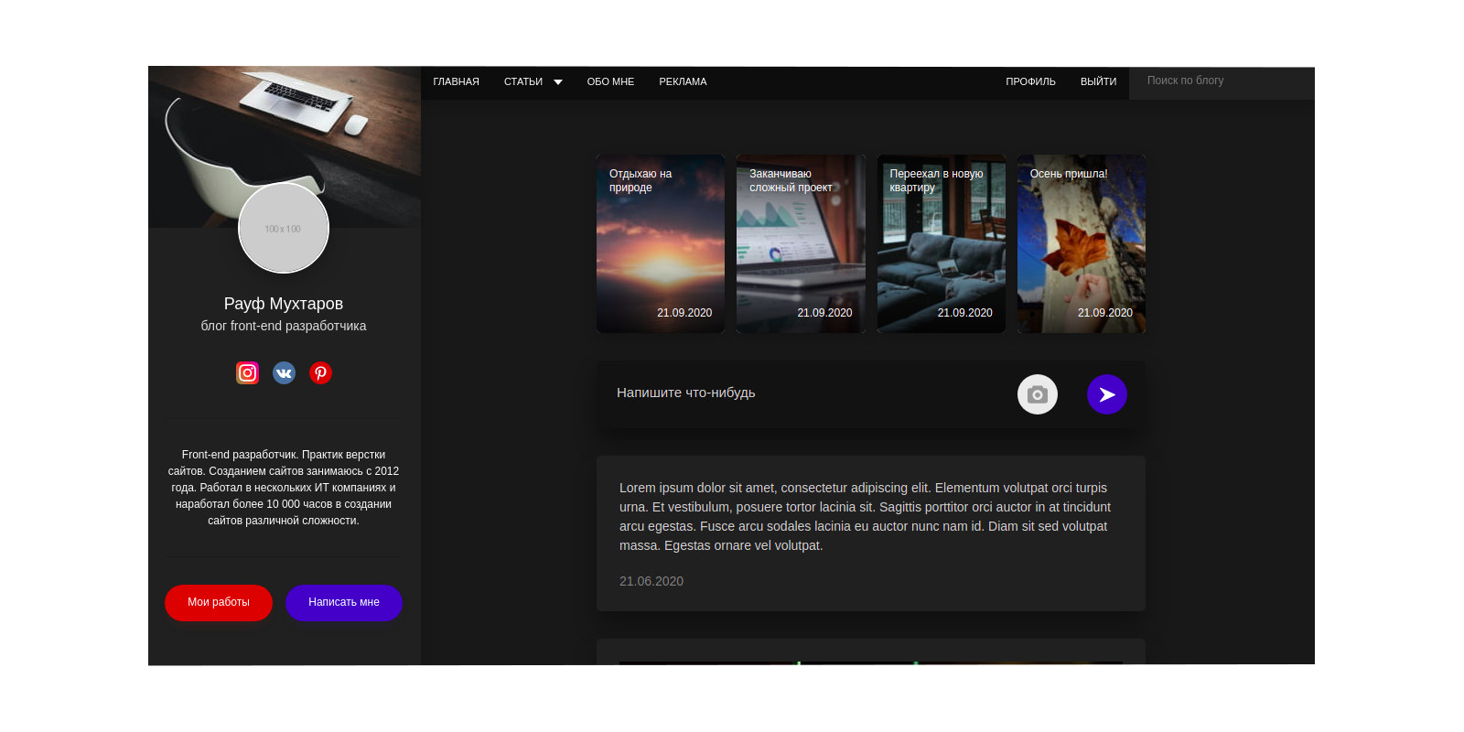Open the Pinterest social icon

click(320, 373)
